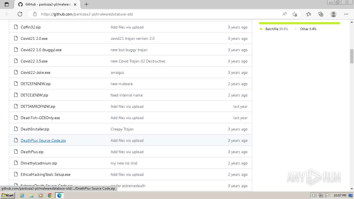
Task: Open DeathPlus Source Code.zip file
Action: coord(43,140)
